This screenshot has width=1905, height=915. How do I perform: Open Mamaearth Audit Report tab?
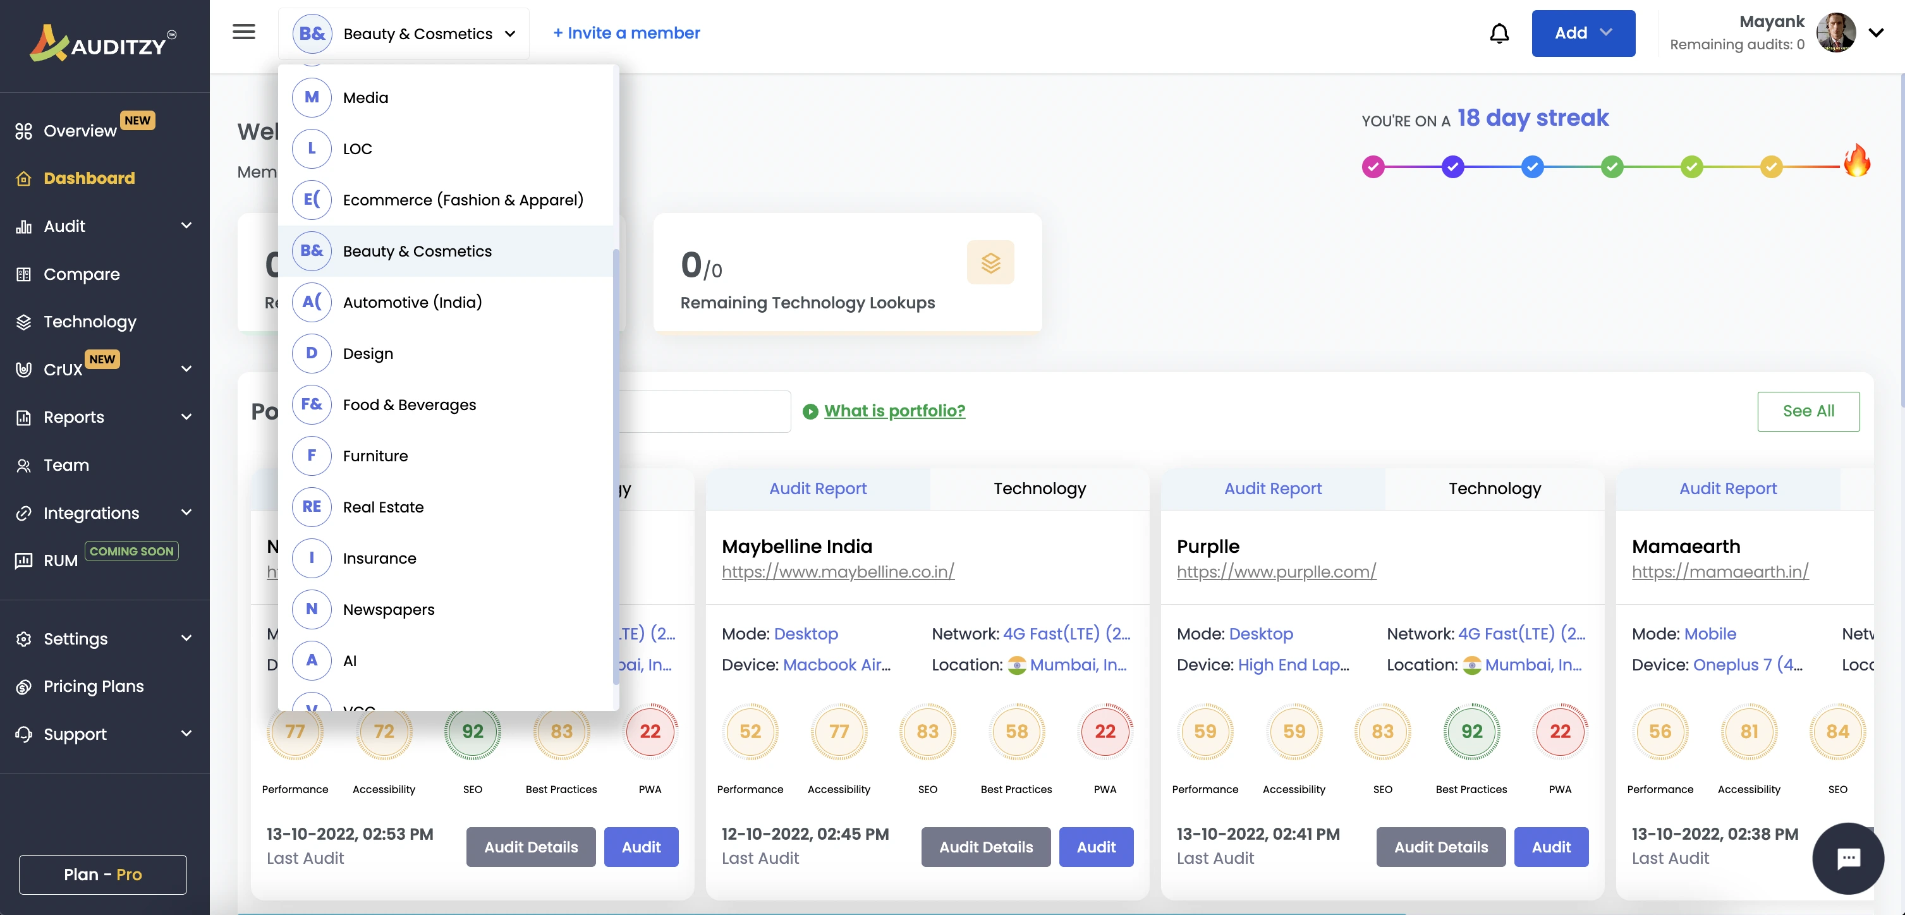click(x=1727, y=488)
